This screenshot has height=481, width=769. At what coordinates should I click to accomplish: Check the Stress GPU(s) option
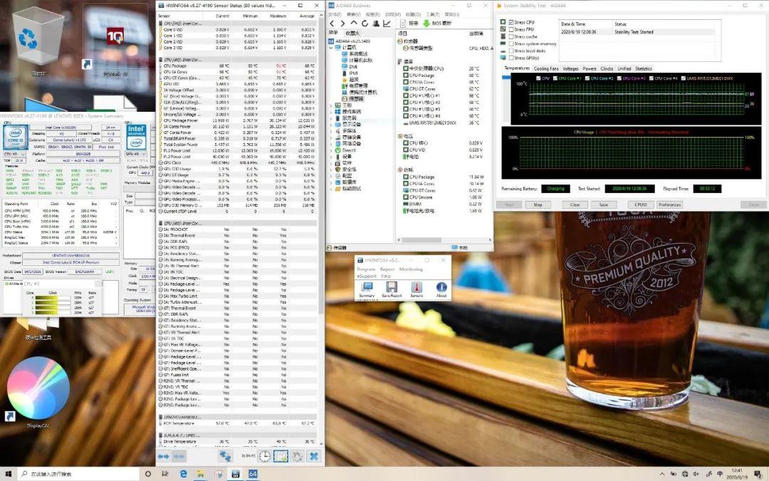(511, 58)
